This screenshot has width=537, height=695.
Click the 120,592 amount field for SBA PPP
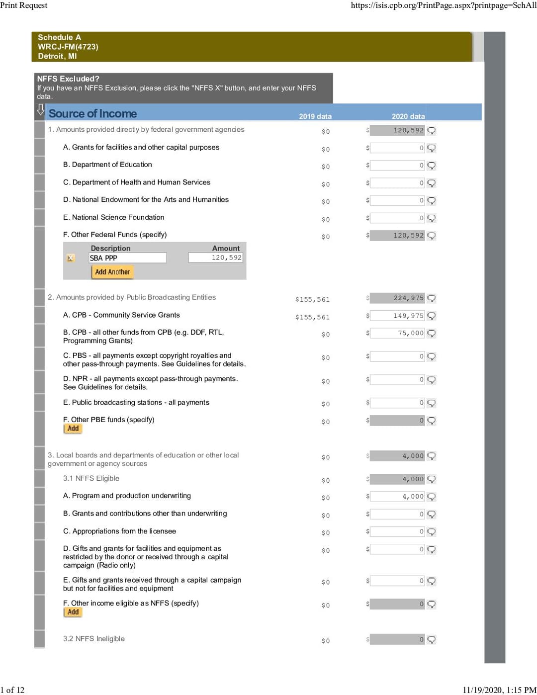click(215, 258)
